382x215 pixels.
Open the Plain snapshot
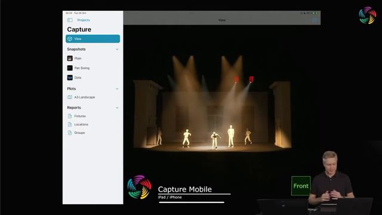click(93, 59)
